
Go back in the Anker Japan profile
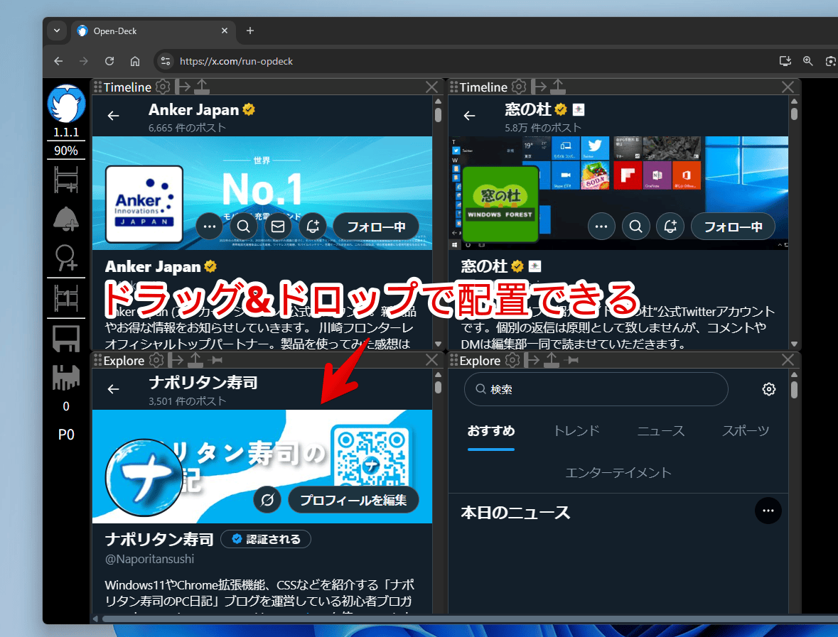pyautogui.click(x=113, y=115)
